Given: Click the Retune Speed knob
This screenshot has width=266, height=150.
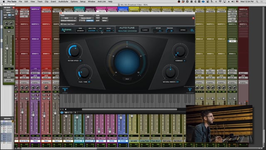Looking at the screenshot, I should [74, 51].
